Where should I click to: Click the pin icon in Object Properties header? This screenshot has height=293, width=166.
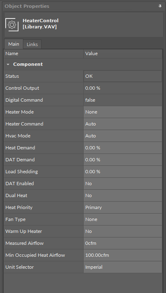160,6
